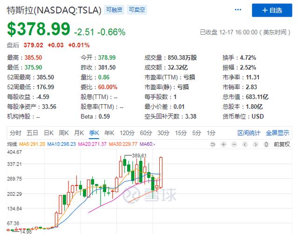Switch to the 日K chart tab

point(48,133)
